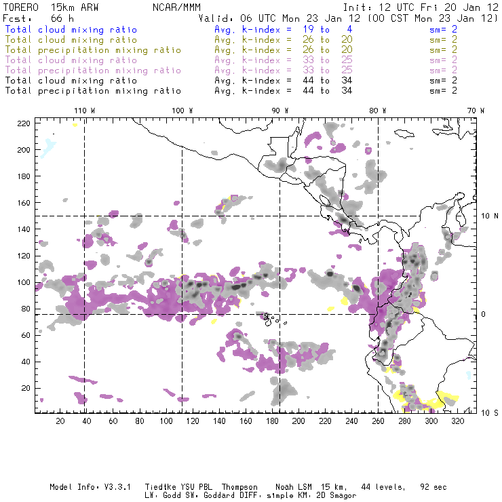Click the '10 N' latitude label
Image resolution: width=502 pixels, height=502 pixels.
490,216
